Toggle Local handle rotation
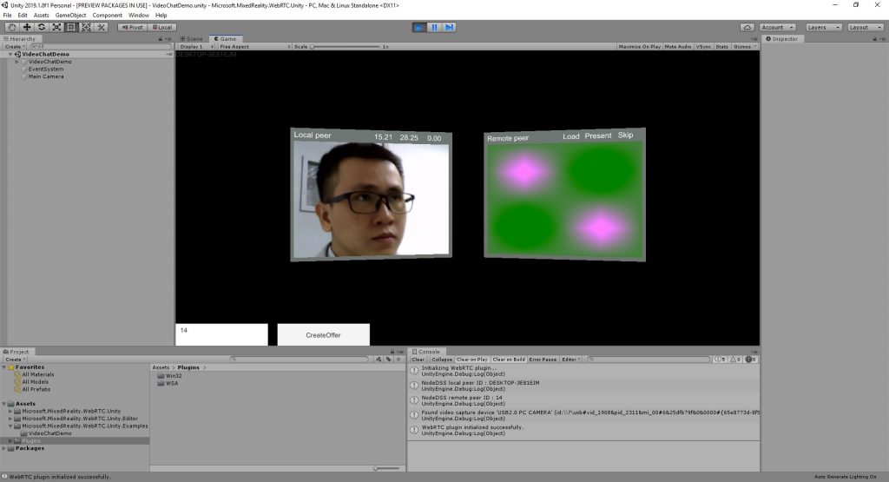 (x=162, y=27)
